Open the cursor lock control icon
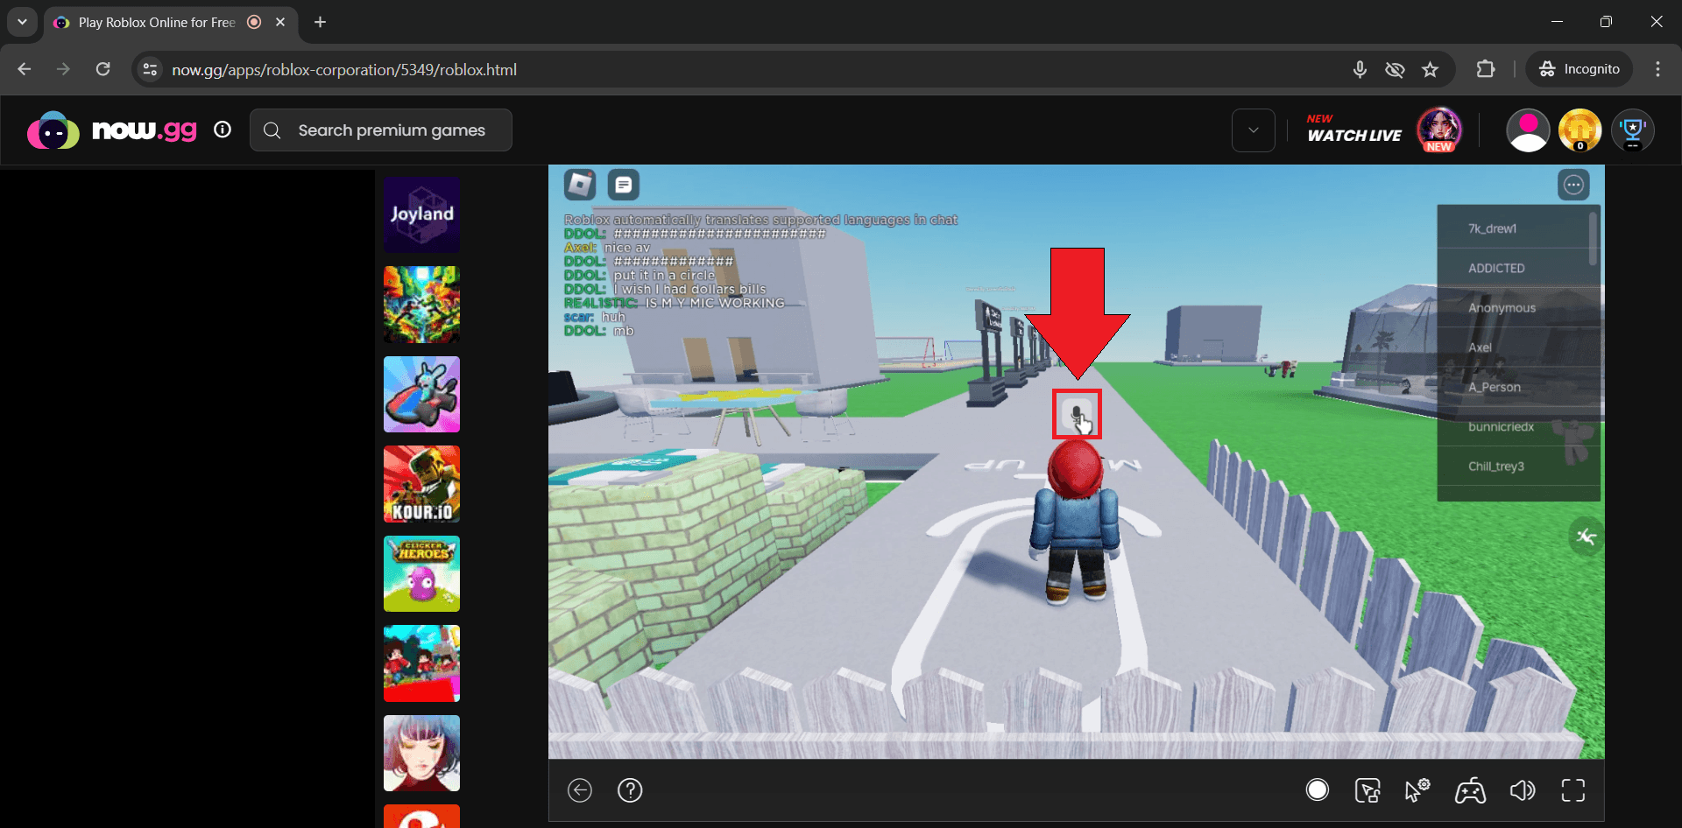Screen dimensions: 1682x828 coord(1368,790)
